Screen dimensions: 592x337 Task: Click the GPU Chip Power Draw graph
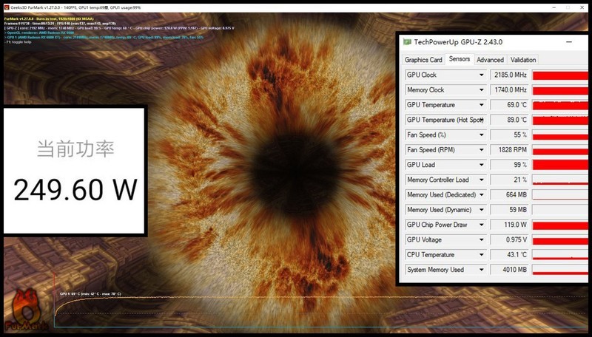point(560,225)
